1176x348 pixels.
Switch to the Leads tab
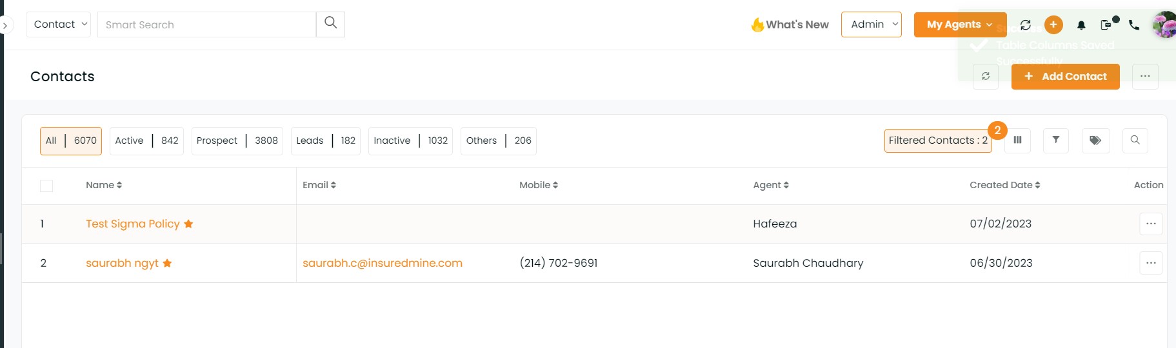pos(326,140)
